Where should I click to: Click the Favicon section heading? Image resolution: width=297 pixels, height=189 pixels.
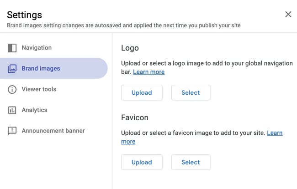[x=135, y=117]
